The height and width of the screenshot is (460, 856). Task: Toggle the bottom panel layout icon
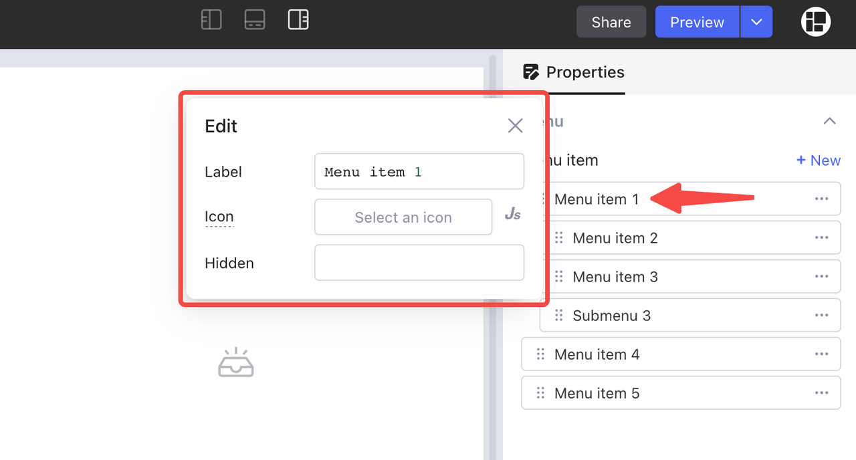(255, 19)
